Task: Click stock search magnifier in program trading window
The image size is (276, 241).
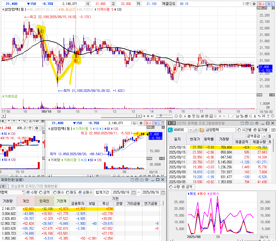Action: click(x=196, y=130)
